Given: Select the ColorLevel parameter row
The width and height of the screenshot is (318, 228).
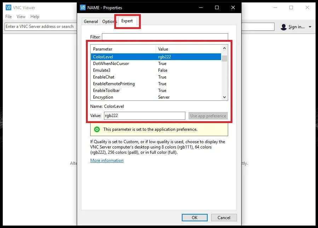Looking at the screenshot, I should click(156, 57).
